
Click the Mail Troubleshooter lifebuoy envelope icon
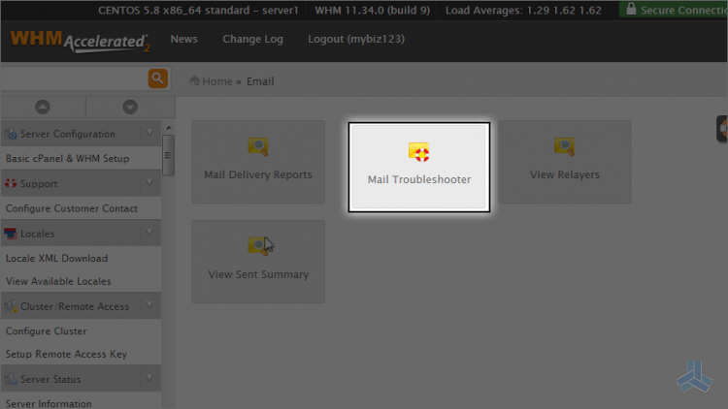418,151
